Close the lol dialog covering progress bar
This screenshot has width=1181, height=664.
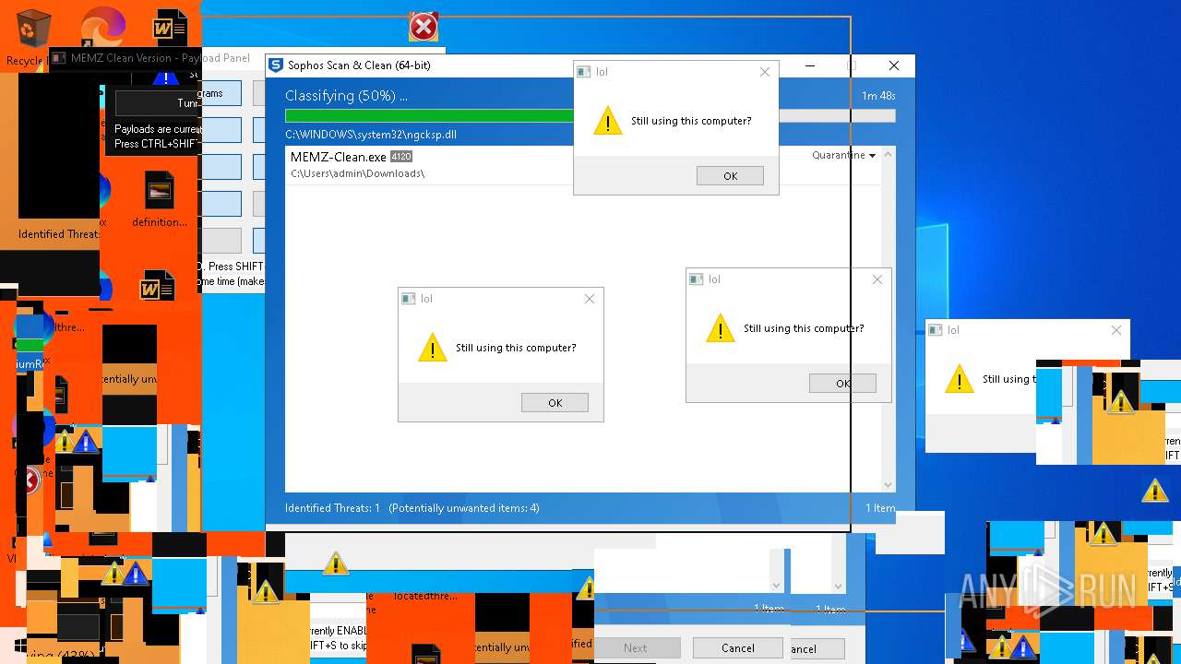[x=765, y=72]
